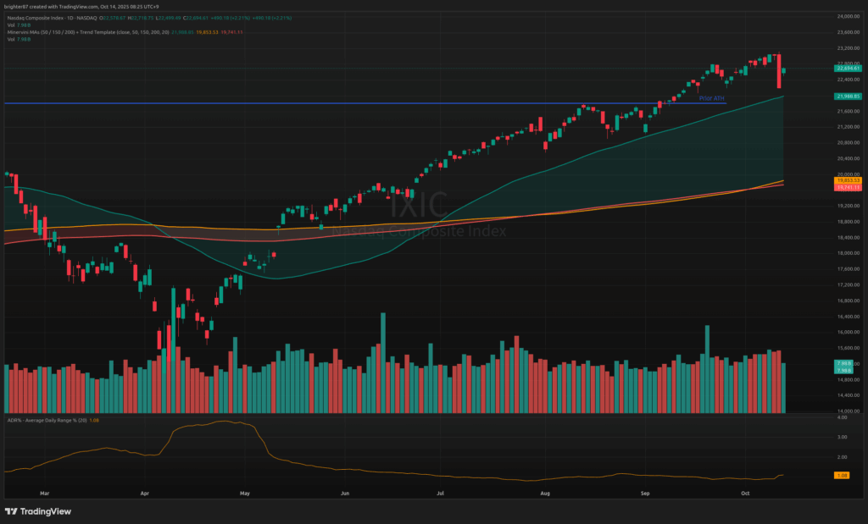This screenshot has height=524, width=868.
Task: Click the Oct marker on the time axis
Action: click(x=745, y=492)
